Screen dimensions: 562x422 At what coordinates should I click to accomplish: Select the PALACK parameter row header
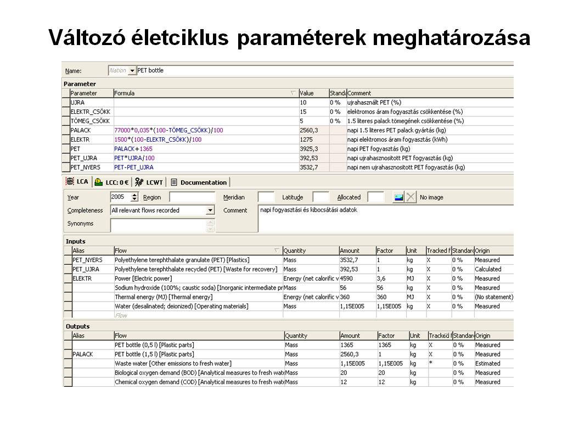[66, 130]
